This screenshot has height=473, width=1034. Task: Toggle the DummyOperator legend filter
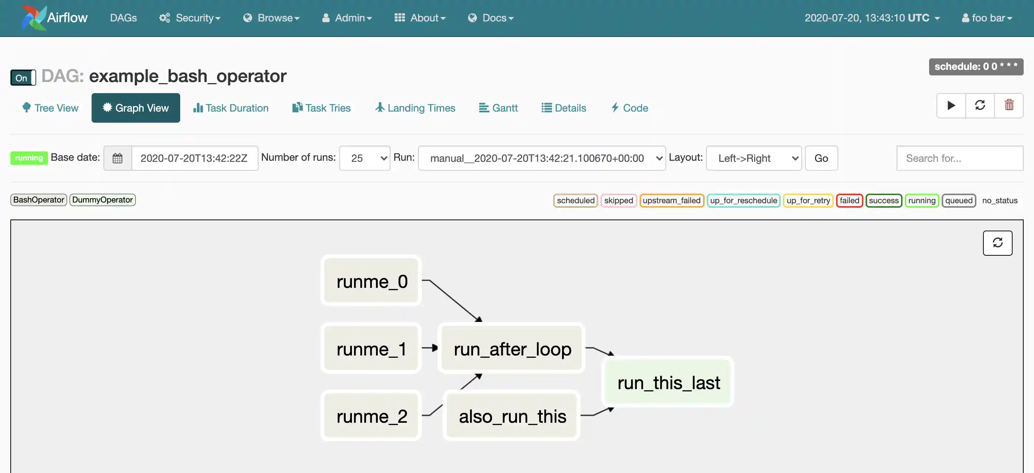102,200
